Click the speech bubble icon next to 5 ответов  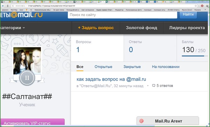point(154,85)
